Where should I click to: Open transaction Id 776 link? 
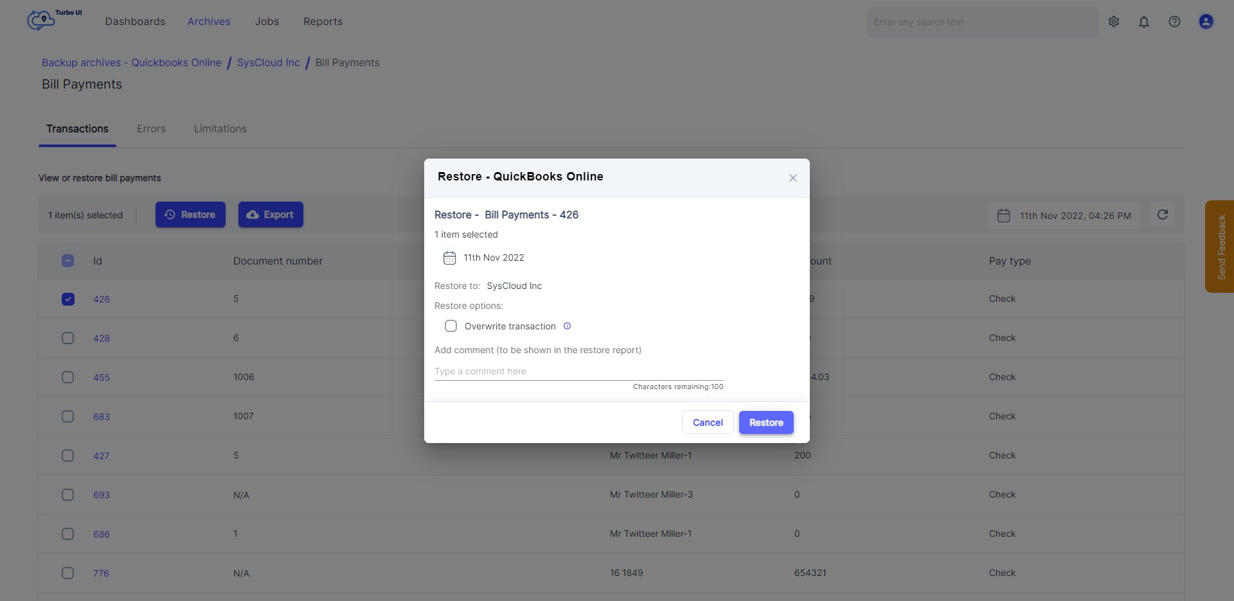(101, 573)
